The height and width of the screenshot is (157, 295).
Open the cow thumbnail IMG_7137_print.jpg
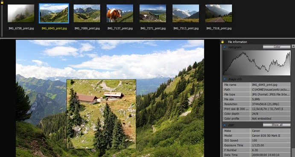tap(120, 13)
